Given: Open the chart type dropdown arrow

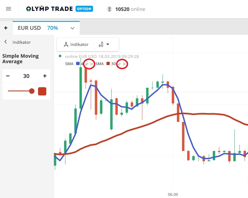Looking at the screenshot, I should (x=108, y=44).
